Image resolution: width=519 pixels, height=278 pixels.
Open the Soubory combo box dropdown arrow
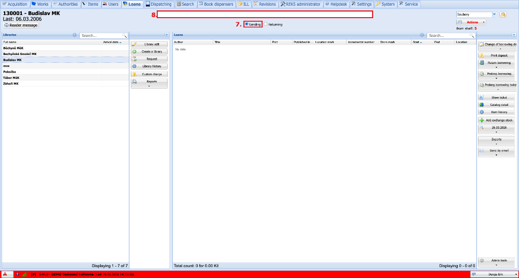(495, 14)
